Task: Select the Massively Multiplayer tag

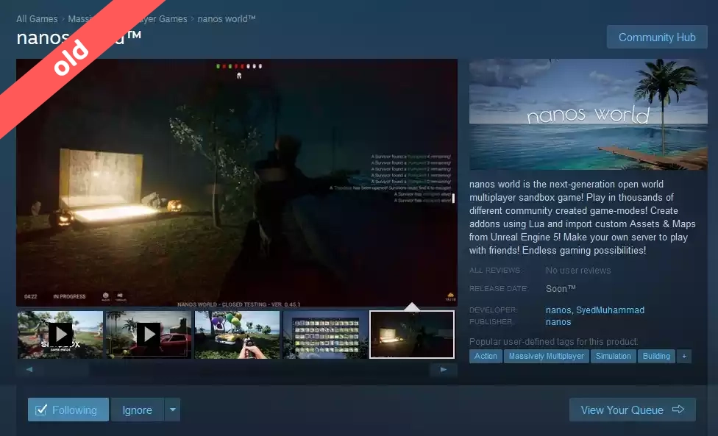Action: 547,356
